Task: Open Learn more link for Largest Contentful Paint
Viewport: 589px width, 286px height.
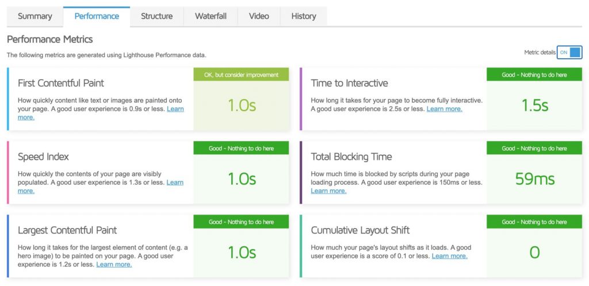Action: (114, 264)
